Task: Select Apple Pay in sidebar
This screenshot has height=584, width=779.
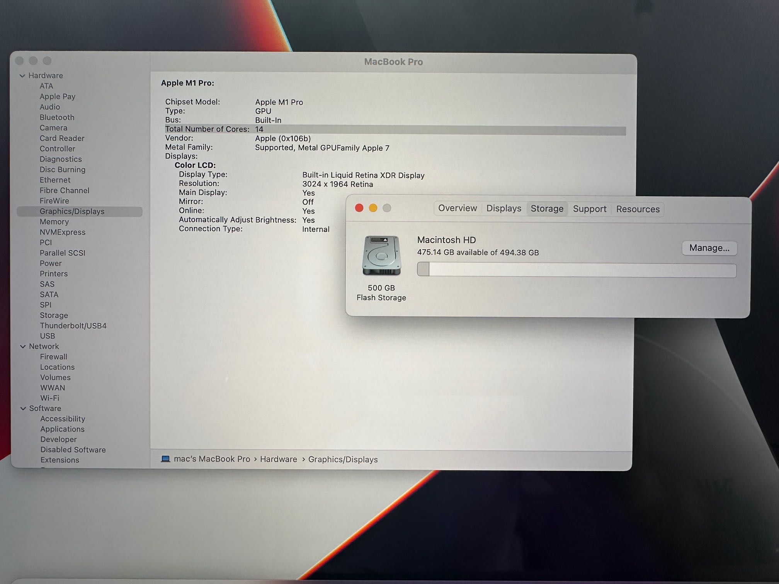Action: click(x=58, y=97)
